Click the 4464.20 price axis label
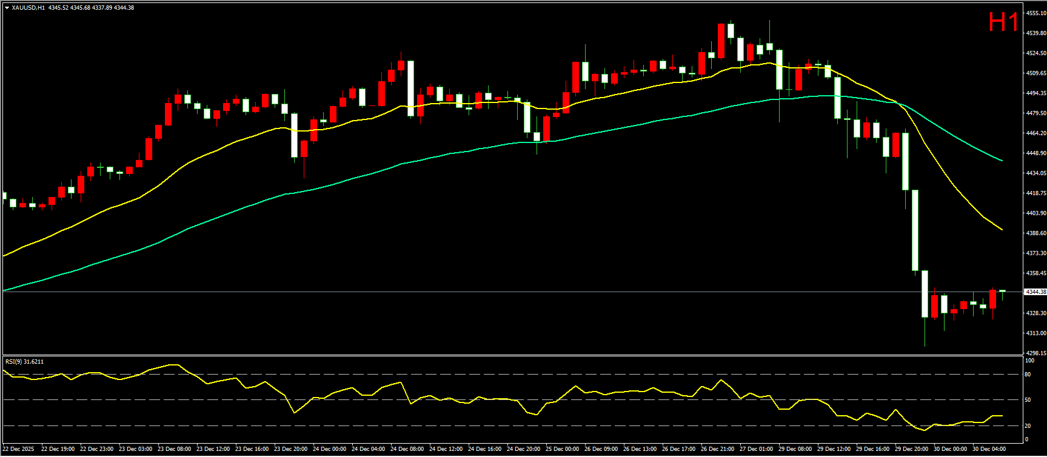Viewport: 1047px width, 457px height. click(1035, 133)
